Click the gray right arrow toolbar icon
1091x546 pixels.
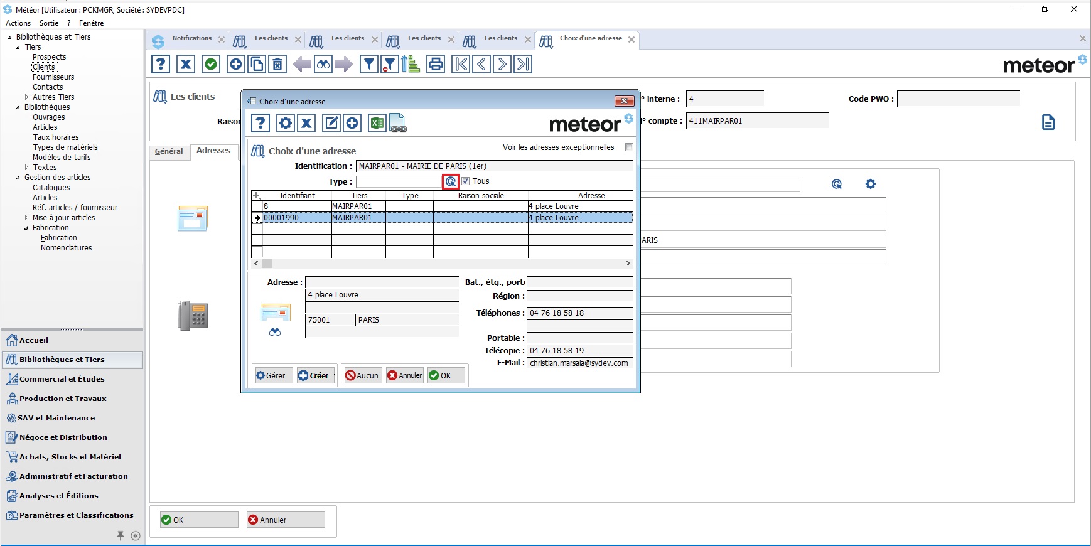click(343, 64)
